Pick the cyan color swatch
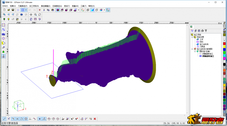Image resolution: width=227 pixels, height=126 pixels. (224, 55)
